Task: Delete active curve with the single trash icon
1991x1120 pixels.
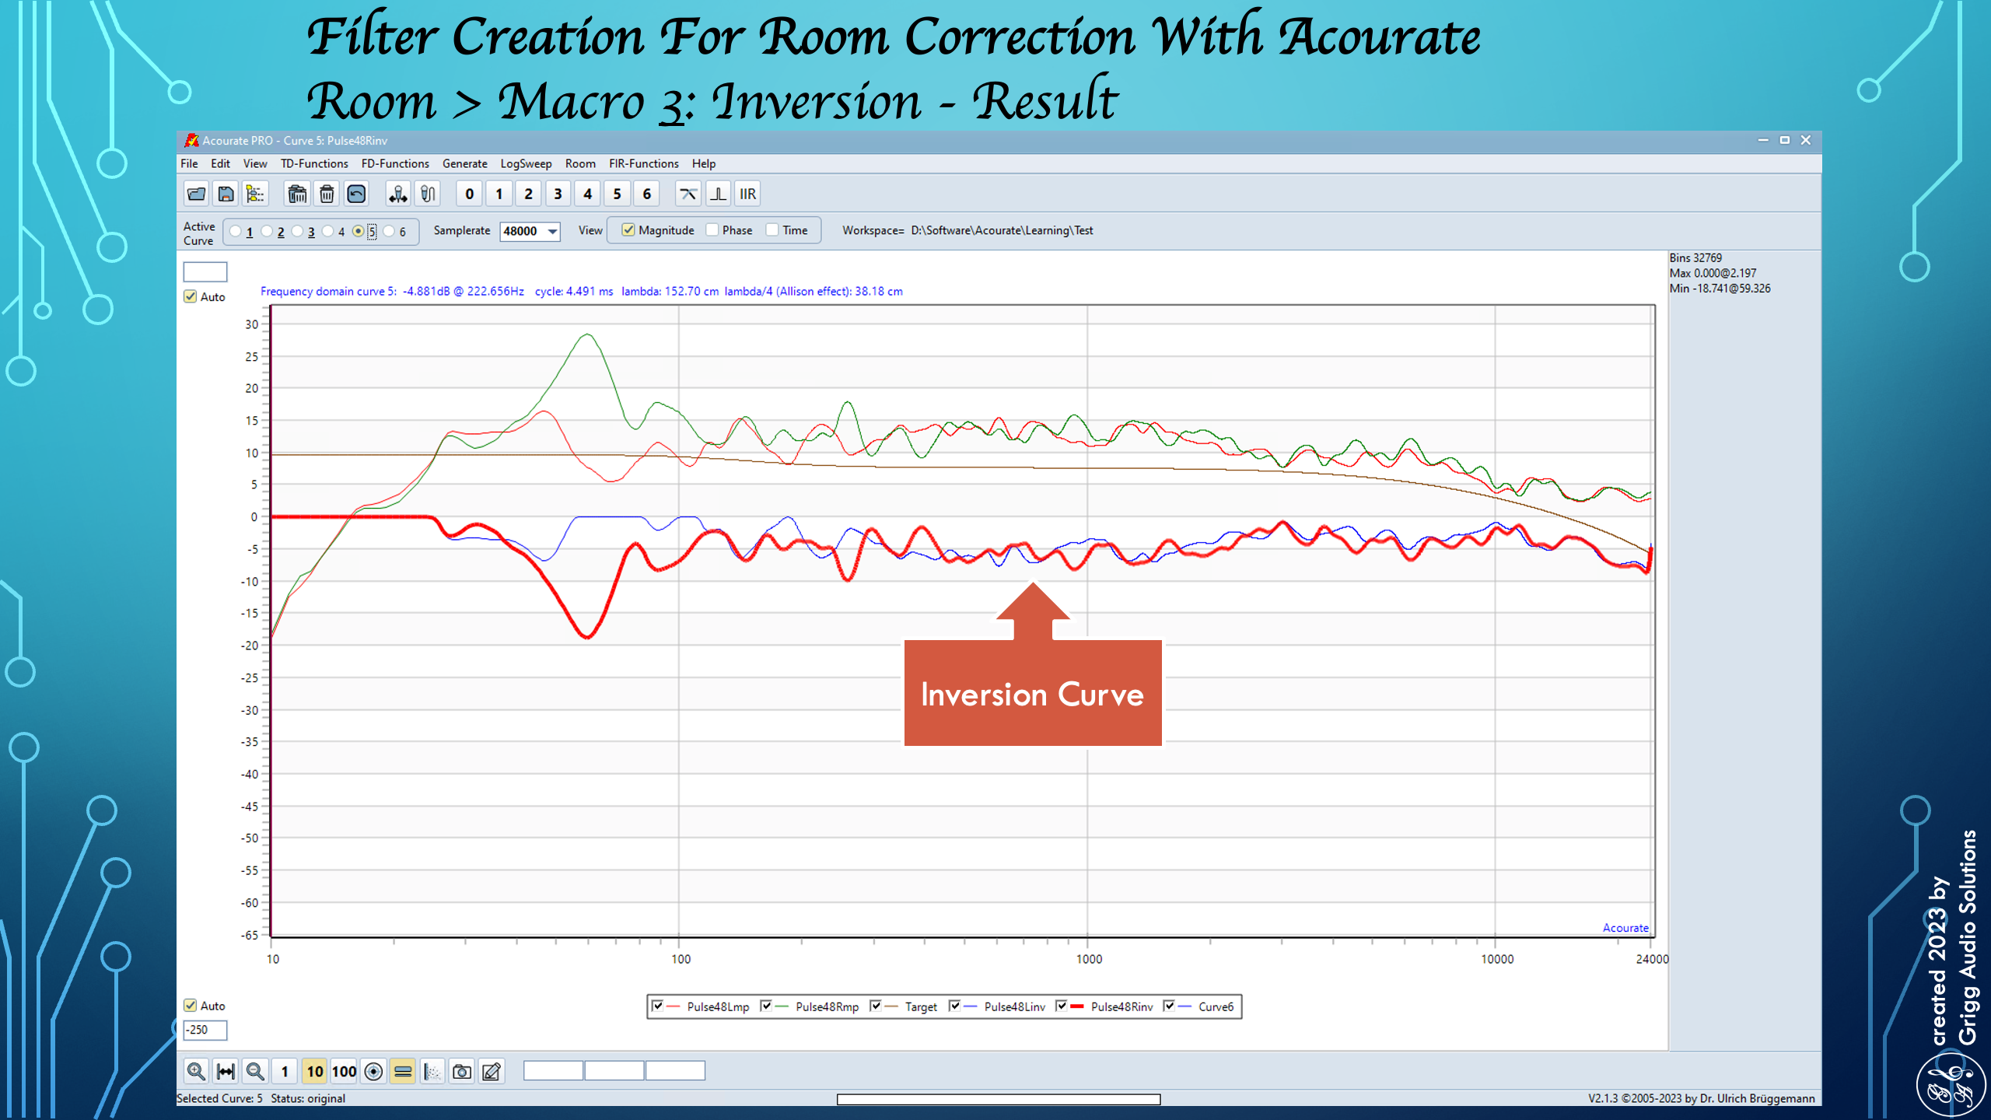Action: pos(327,194)
